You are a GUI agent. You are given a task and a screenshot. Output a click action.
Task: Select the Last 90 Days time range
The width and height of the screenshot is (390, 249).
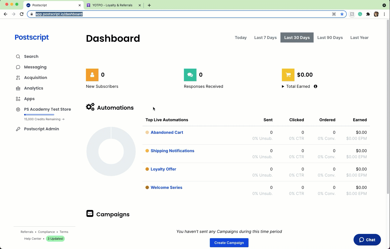point(330,37)
